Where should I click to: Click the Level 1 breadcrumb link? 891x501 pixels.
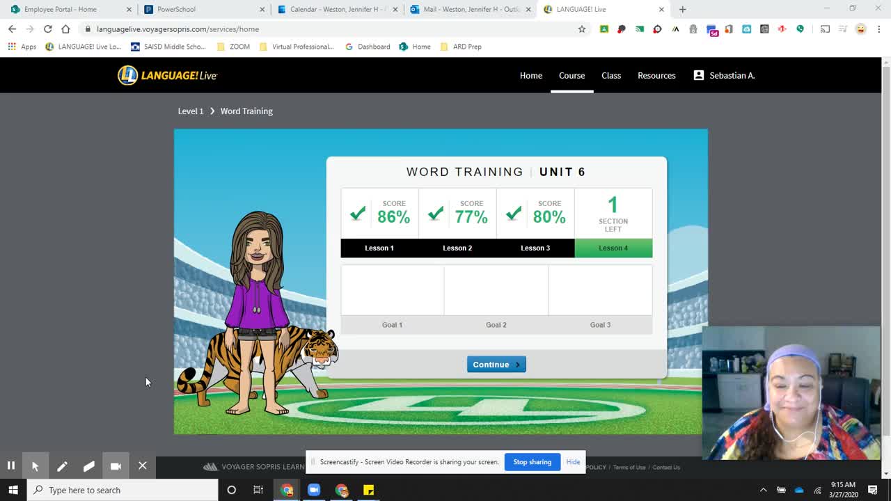coord(191,111)
